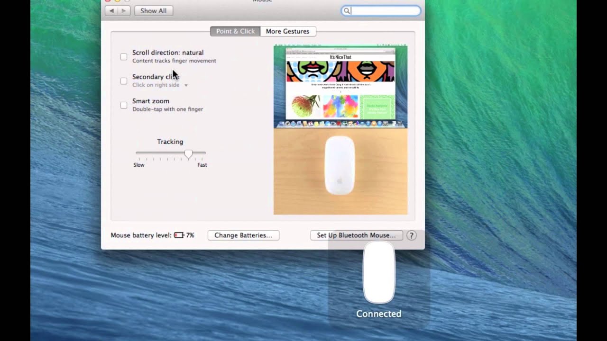Open the More Gestures tab
607x341 pixels.
click(287, 31)
